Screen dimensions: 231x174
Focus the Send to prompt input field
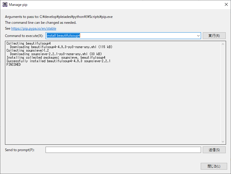pos(123,150)
